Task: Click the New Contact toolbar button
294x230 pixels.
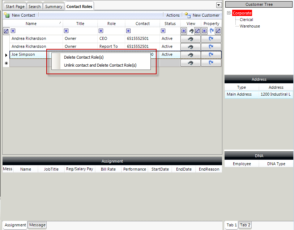Action: point(20,15)
